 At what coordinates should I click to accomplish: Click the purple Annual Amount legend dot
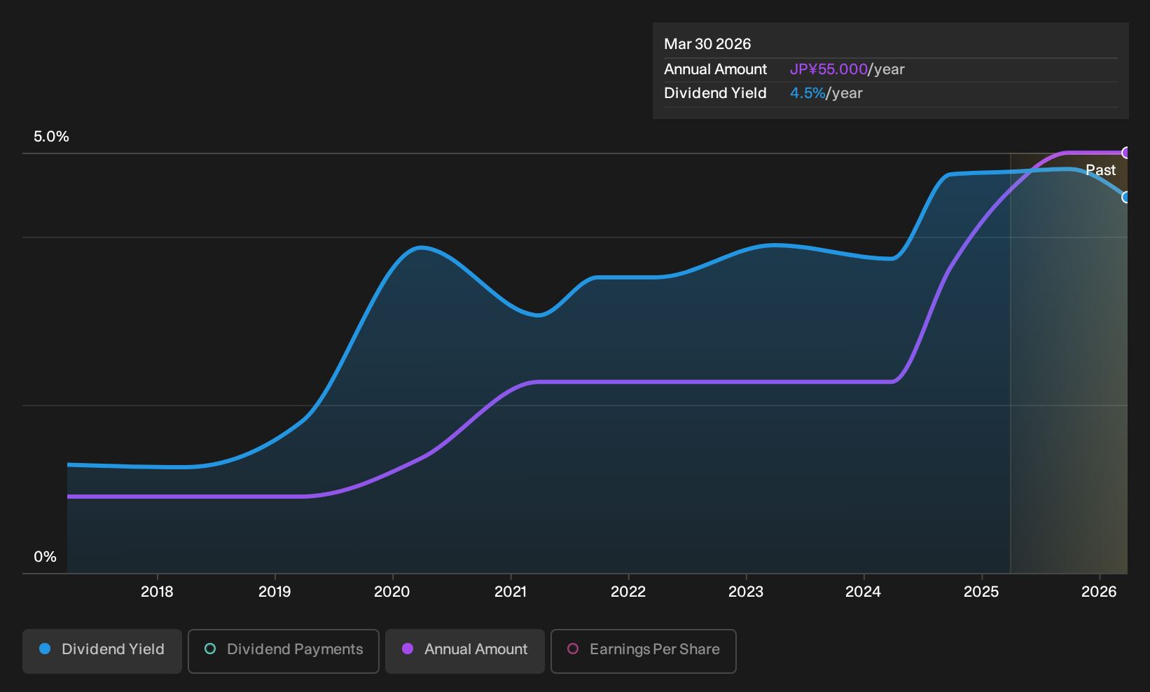(x=408, y=649)
